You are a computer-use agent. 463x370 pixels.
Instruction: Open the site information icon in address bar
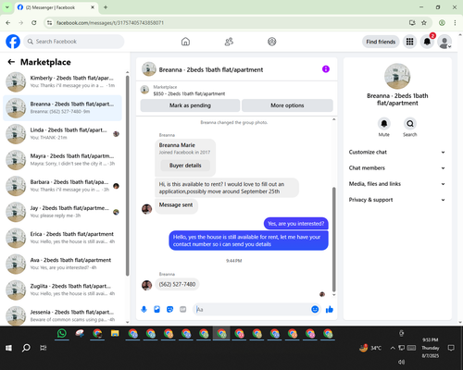click(x=49, y=23)
